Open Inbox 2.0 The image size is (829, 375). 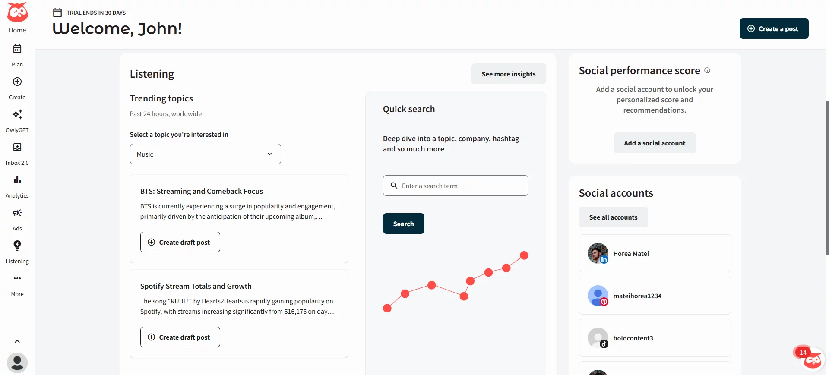[x=17, y=152]
